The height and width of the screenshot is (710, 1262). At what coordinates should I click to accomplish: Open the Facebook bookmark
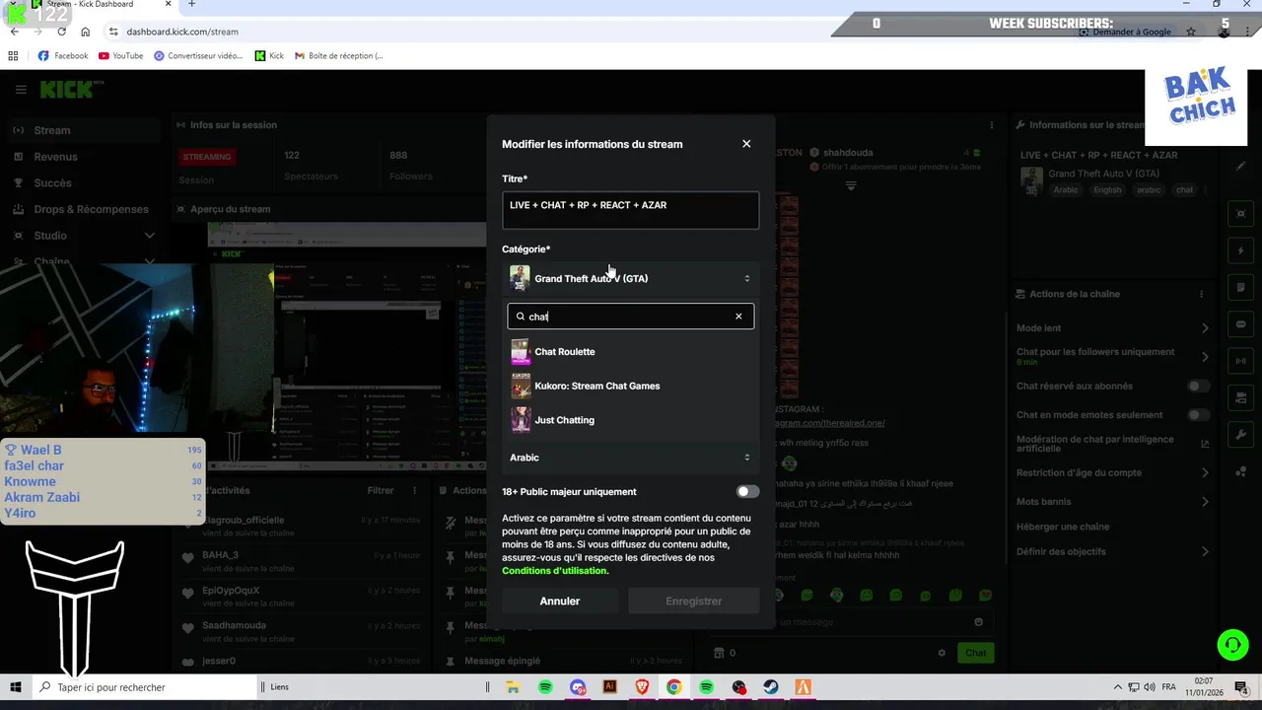click(x=63, y=56)
